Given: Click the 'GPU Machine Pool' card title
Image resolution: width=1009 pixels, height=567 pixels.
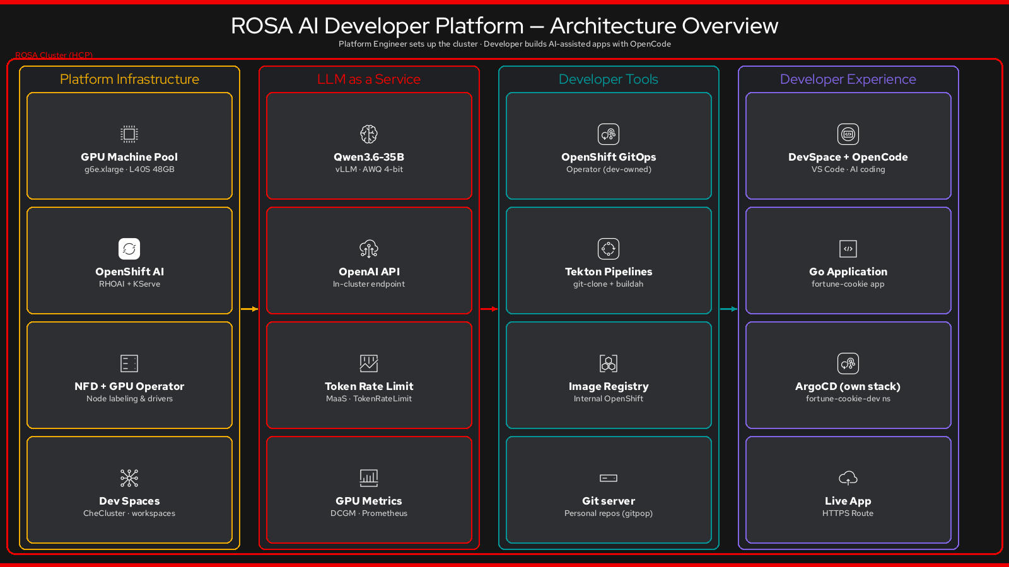Looking at the screenshot, I should click(129, 157).
